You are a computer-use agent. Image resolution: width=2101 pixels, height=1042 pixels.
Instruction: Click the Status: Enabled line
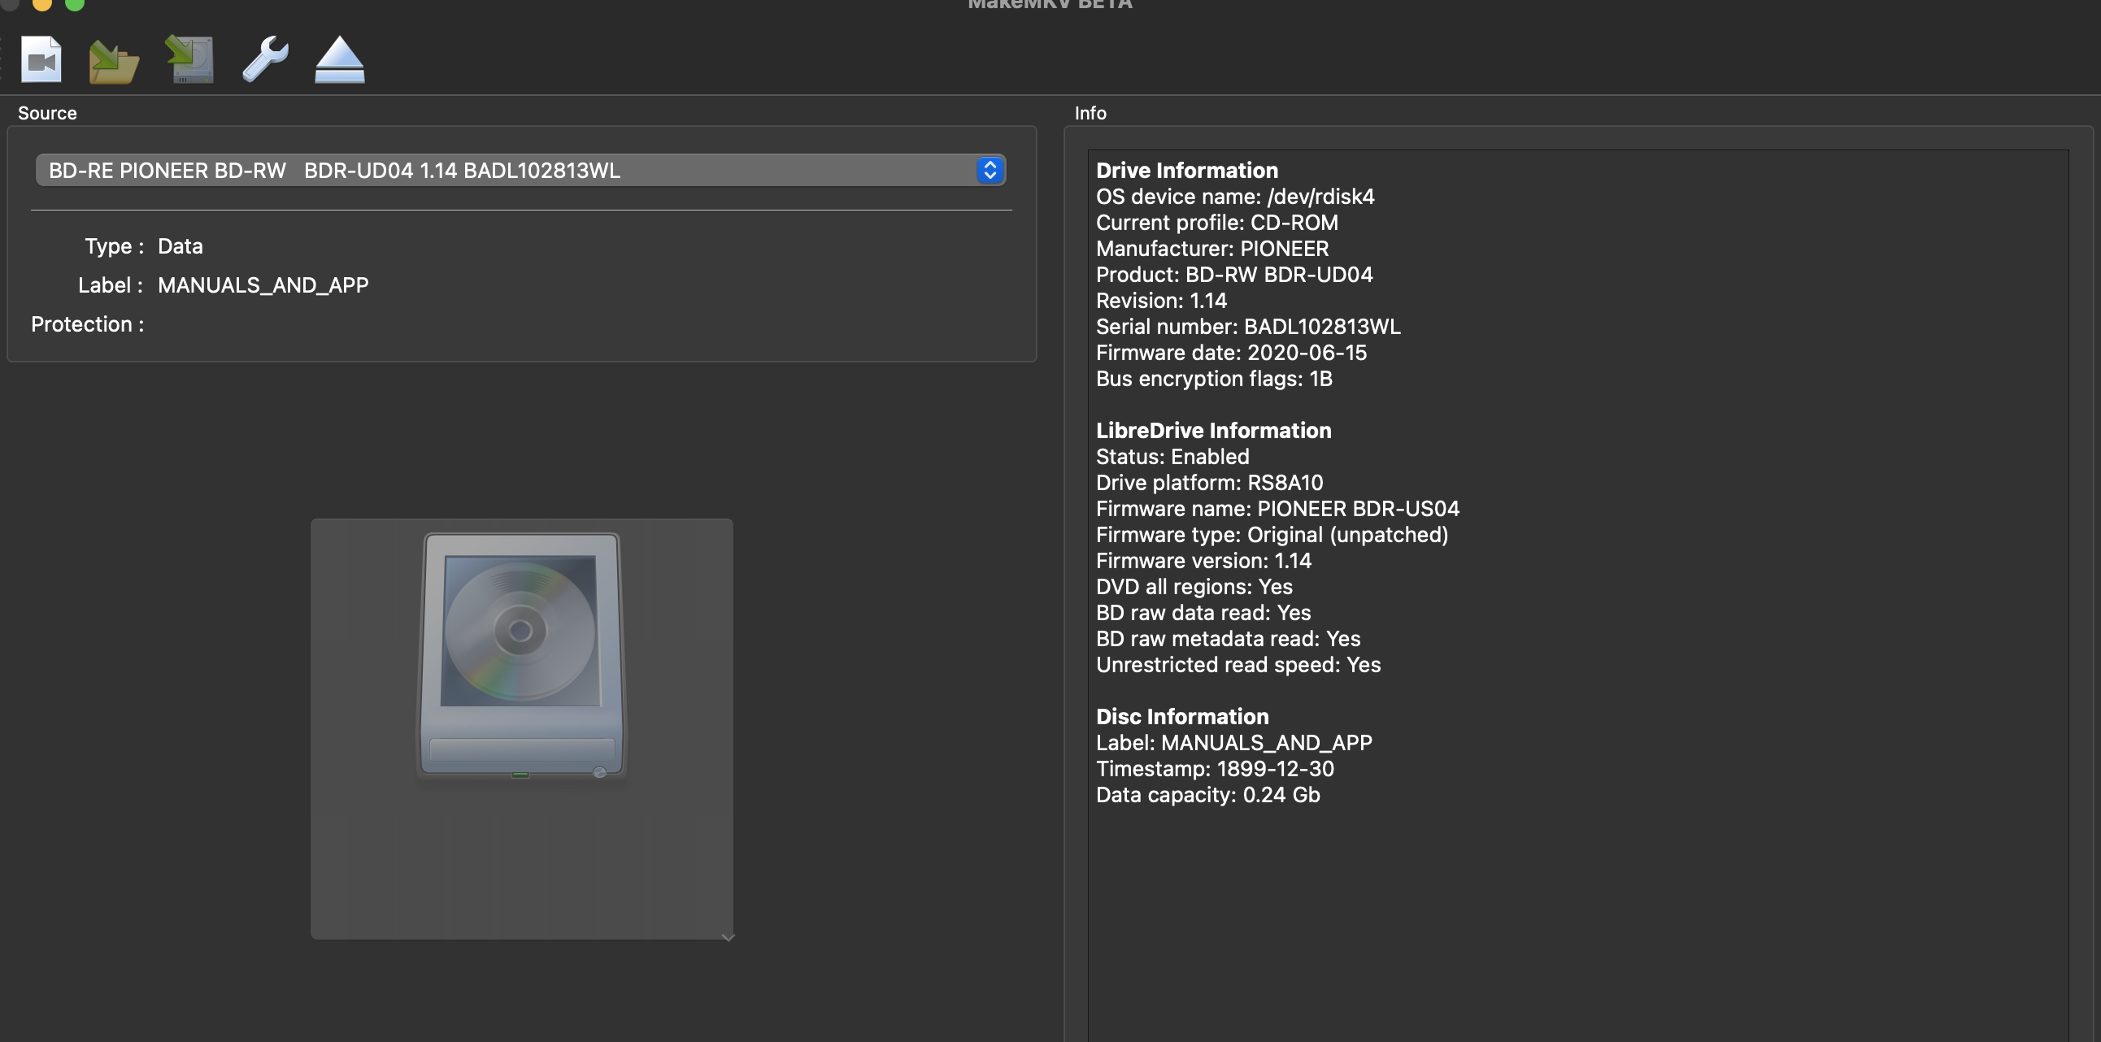1172,457
